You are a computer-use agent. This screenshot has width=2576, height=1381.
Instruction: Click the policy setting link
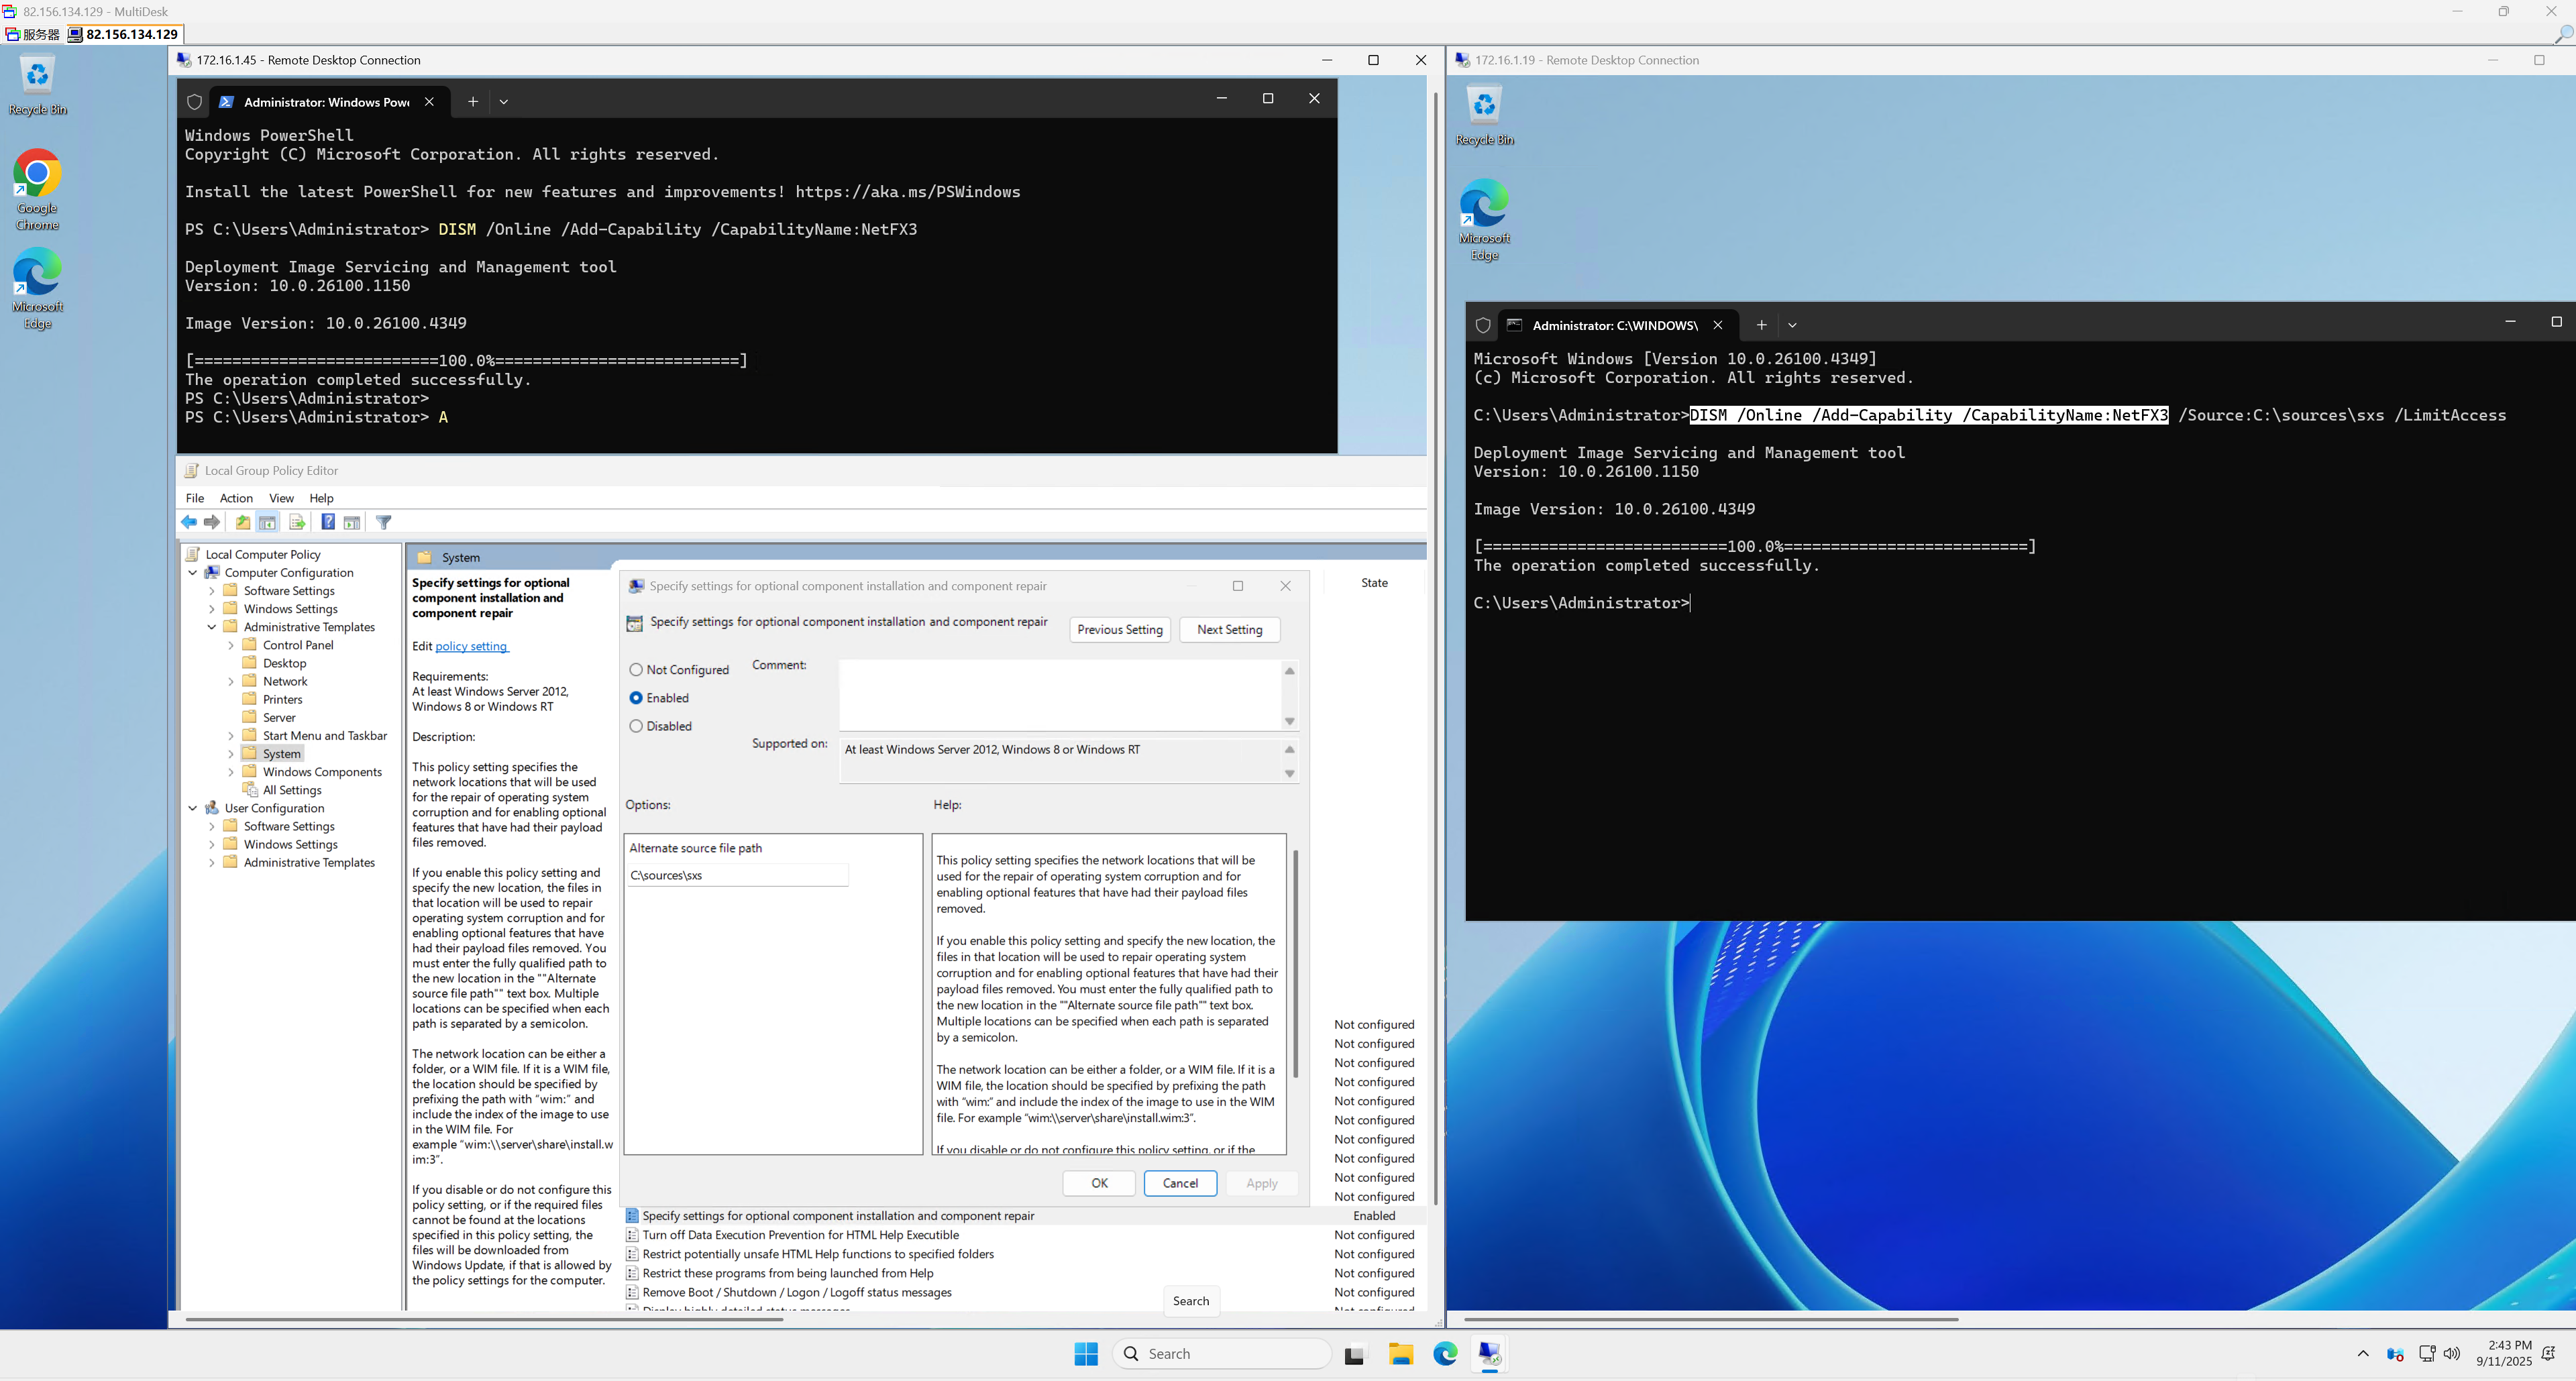pos(471,646)
